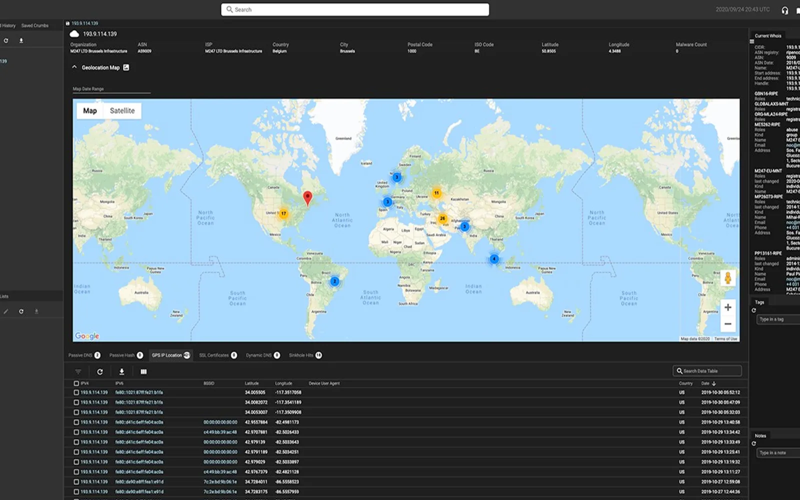
Task: Click the blue cluster marker labeled 4
Action: pyautogui.click(x=494, y=259)
